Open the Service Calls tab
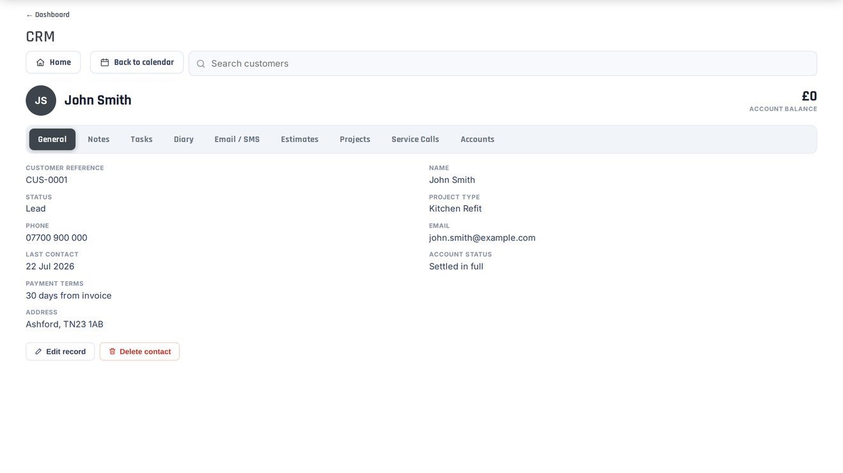 click(415, 140)
